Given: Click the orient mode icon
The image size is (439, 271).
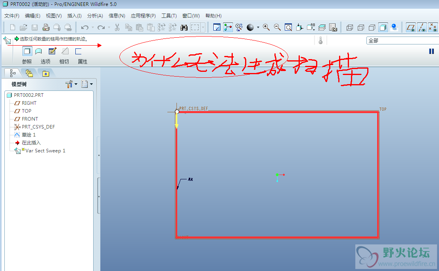Looking at the screenshot, I should point(239,27).
